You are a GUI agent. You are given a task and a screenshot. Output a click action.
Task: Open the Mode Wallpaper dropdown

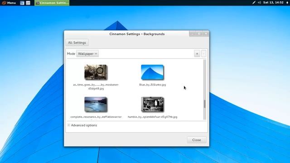pos(87,53)
